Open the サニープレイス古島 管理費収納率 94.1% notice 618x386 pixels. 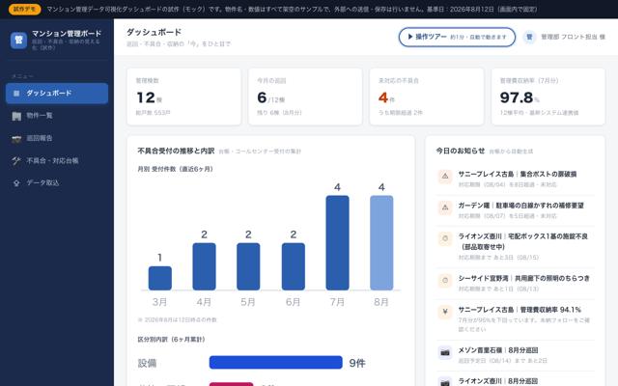tap(515, 319)
